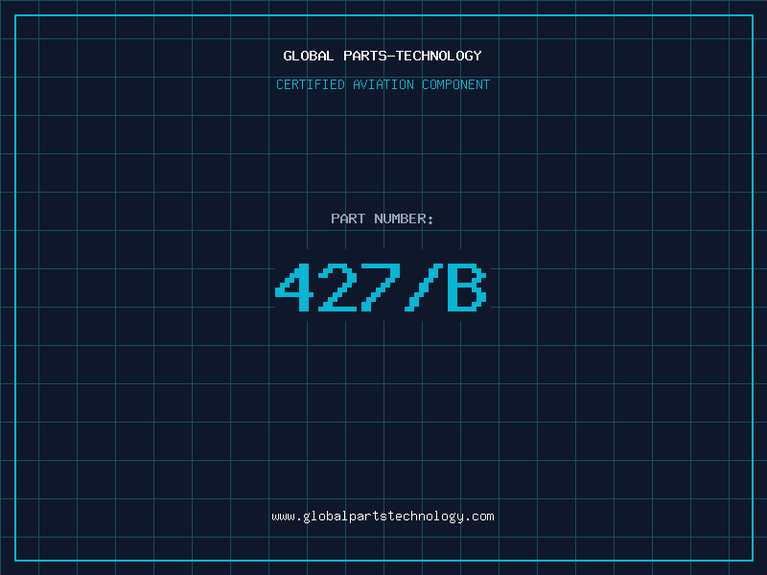The image size is (767, 575).
Task: Click the GLOBAL PARTS-TECHNOLOGY heading
Action: (x=383, y=56)
